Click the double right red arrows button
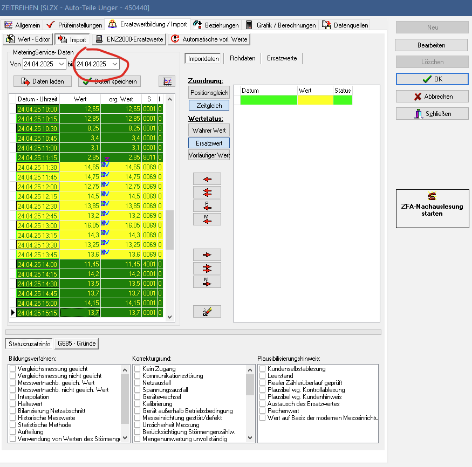Image resolution: width=472 pixels, height=467 pixels. (x=207, y=268)
